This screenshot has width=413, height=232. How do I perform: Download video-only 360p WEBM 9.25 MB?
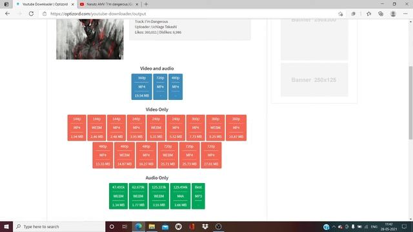click(x=216, y=128)
